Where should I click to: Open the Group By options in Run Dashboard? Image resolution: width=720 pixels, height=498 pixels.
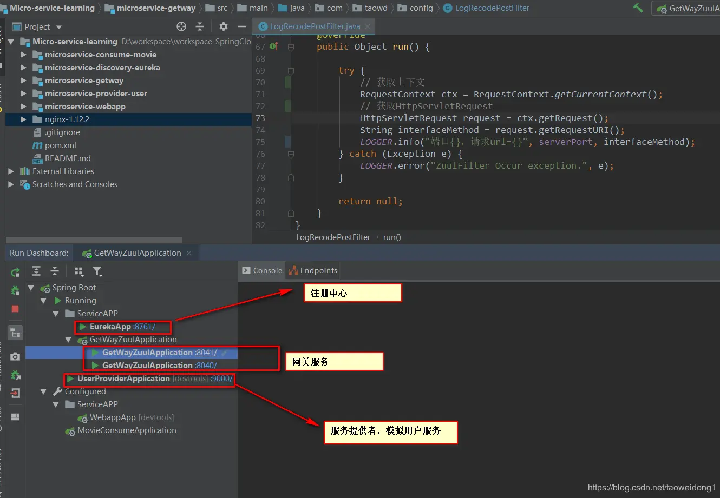click(79, 271)
